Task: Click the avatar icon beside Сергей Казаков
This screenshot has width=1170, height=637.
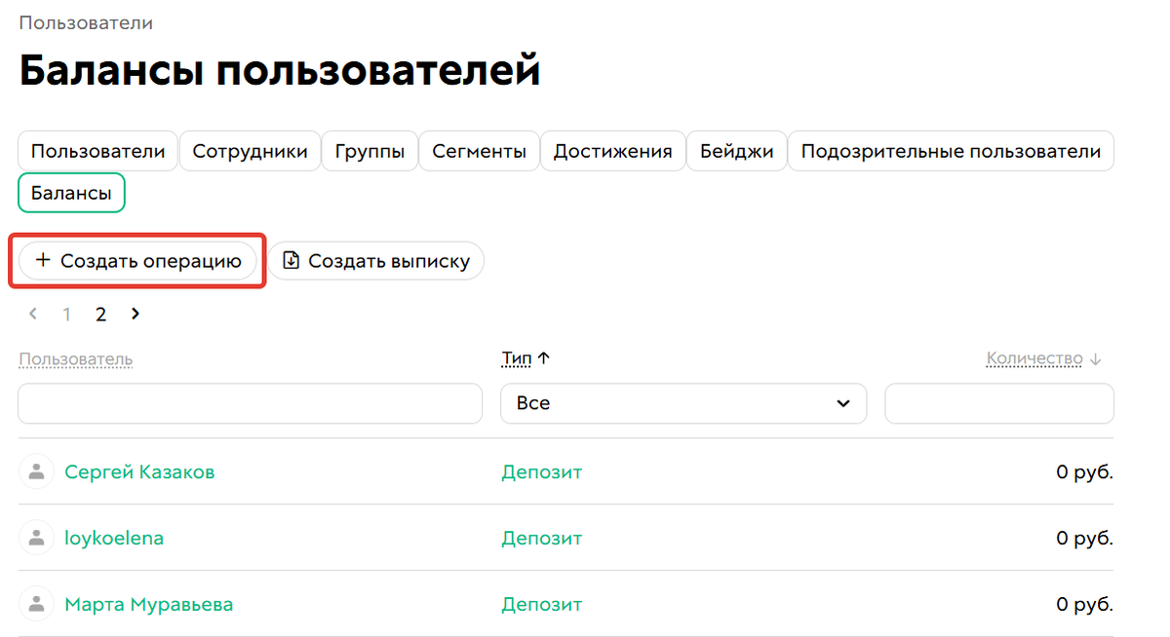Action: point(36,471)
